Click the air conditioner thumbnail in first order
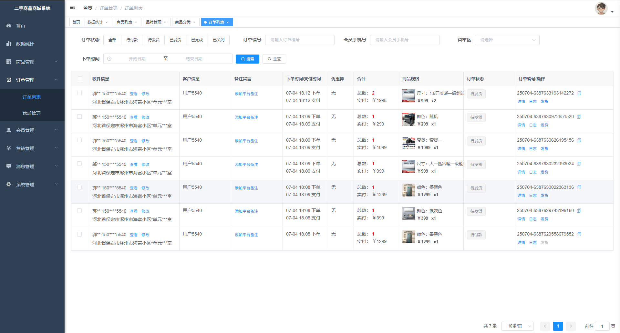 click(x=408, y=96)
